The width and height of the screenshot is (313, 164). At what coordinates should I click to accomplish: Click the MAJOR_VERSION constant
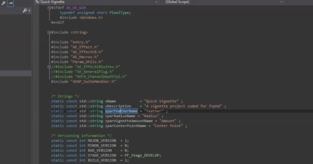pos(102,141)
